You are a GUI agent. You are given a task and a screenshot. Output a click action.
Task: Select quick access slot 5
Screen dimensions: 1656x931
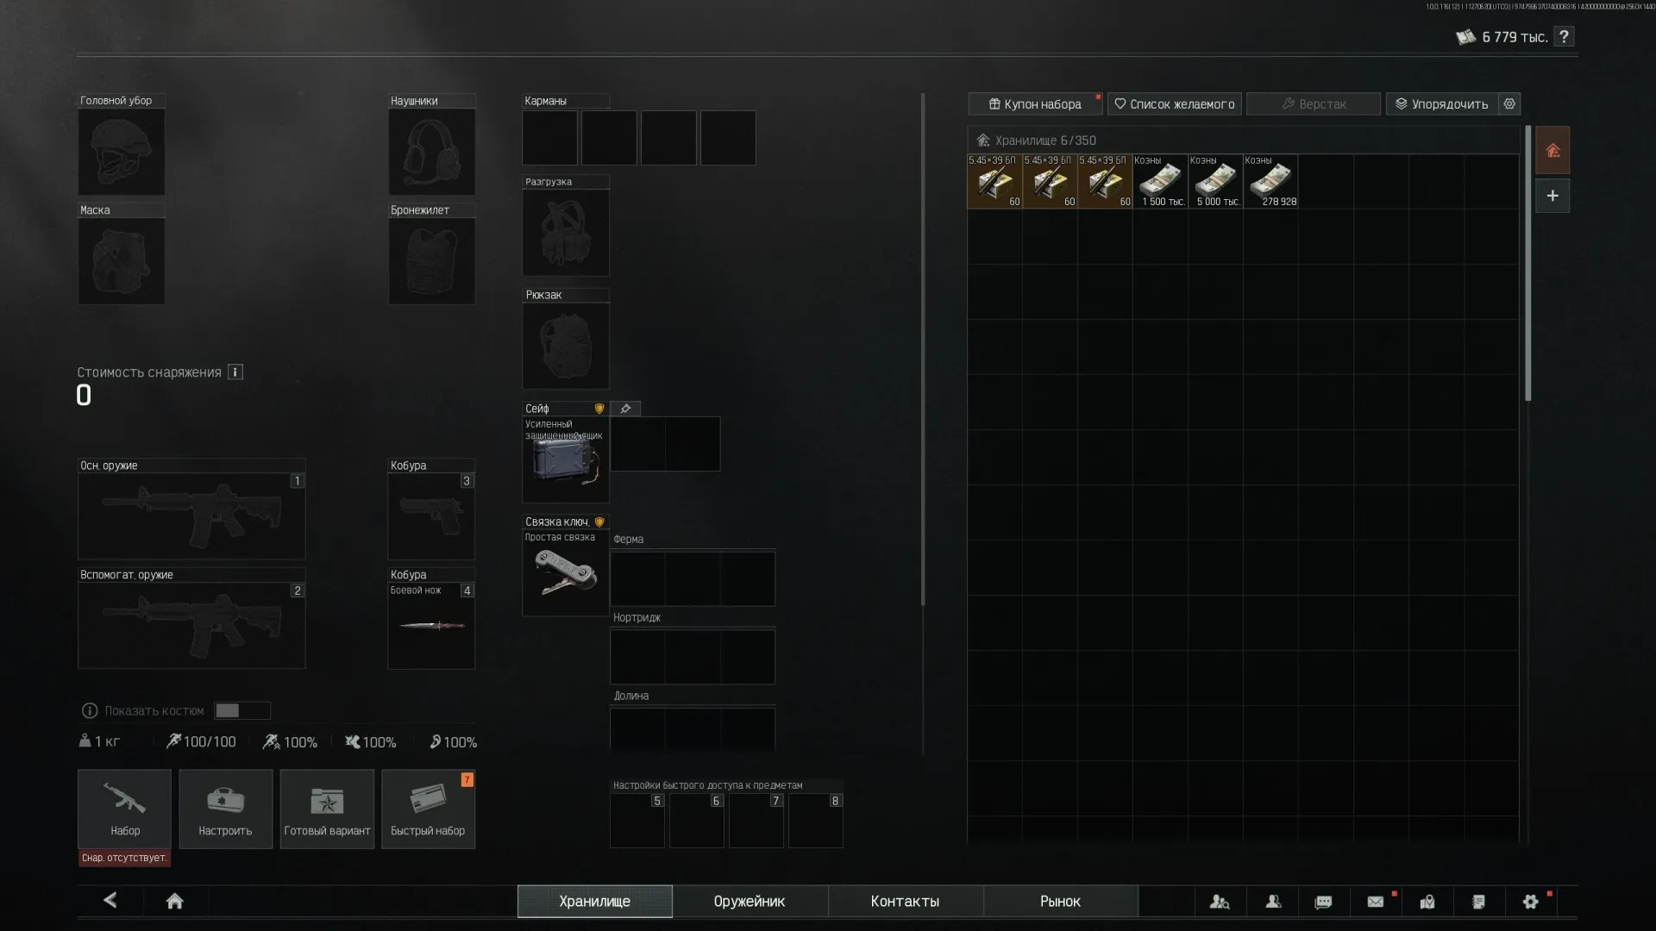[x=637, y=821]
